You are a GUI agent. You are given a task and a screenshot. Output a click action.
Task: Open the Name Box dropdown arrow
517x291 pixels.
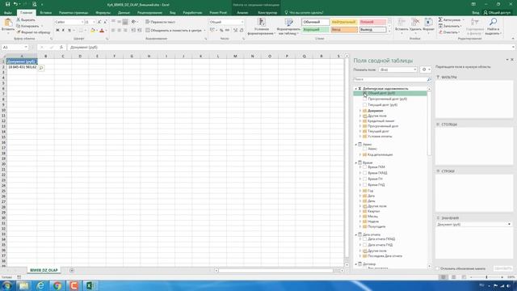[26, 47]
